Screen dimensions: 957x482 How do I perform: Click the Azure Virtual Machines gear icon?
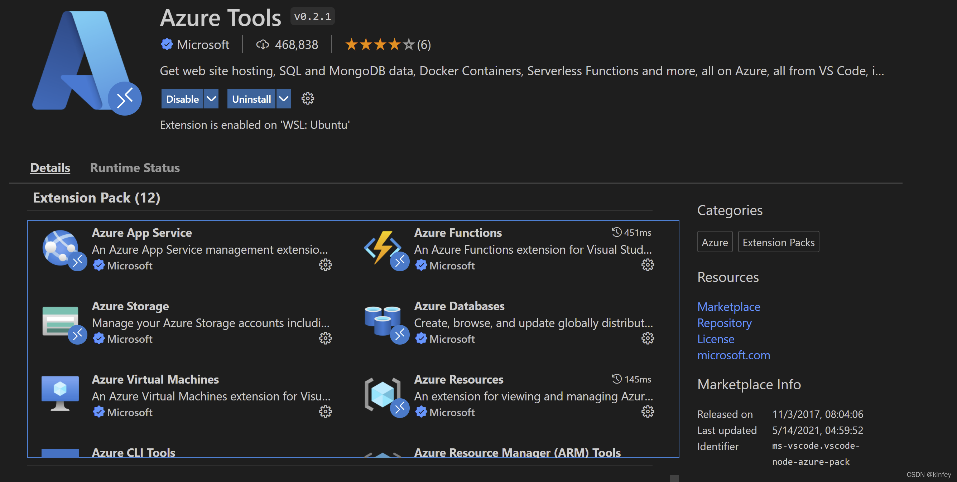pos(325,412)
